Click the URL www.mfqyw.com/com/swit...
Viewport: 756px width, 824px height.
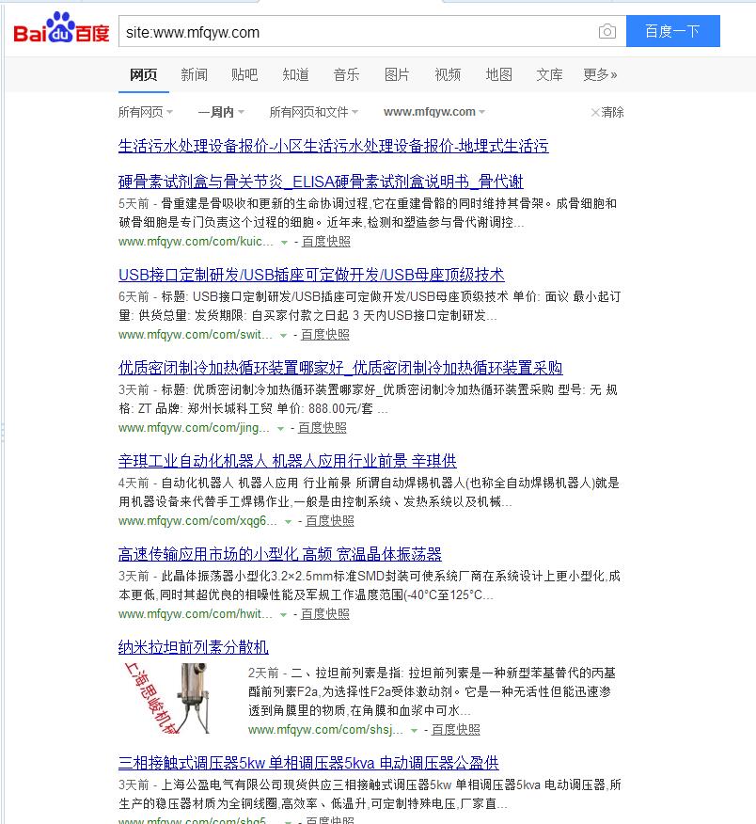[196, 334]
